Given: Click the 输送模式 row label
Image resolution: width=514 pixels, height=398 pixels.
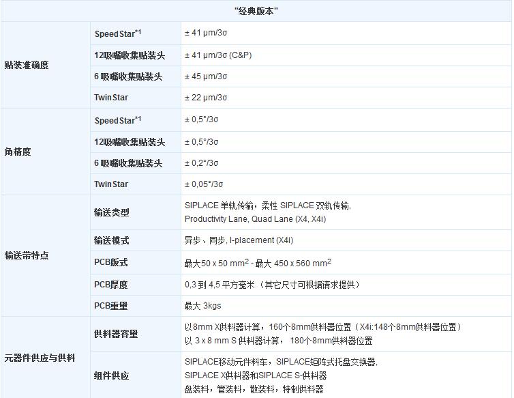Looking at the screenshot, I should [112, 241].
